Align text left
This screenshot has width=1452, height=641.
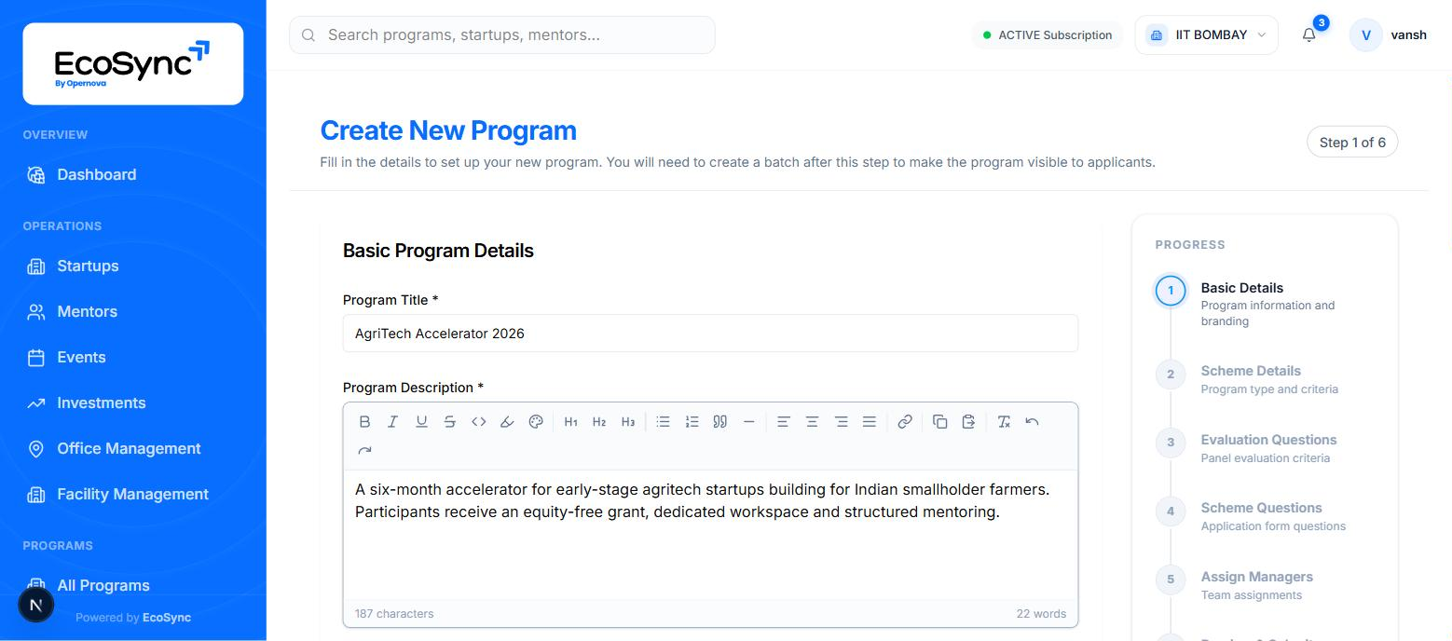(x=784, y=422)
